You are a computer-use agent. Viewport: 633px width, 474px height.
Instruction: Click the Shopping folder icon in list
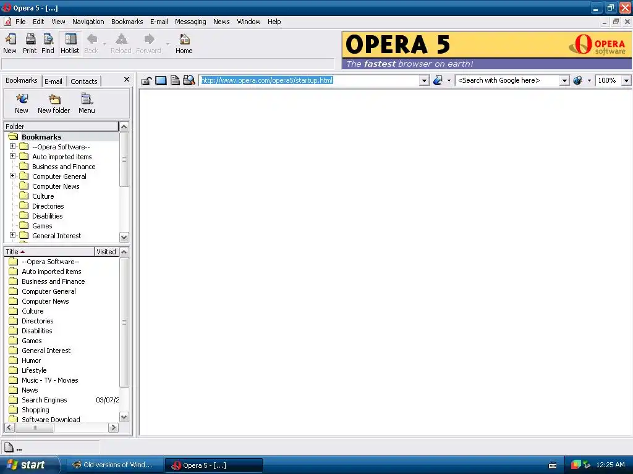14,410
